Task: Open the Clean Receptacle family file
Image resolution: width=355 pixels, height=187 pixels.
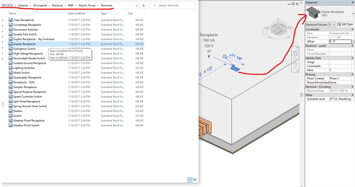Action: tap(23, 20)
